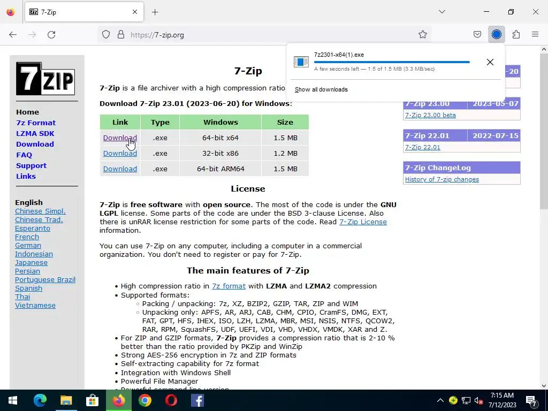548x411 pixels.
Task: Launch Opera from taskbar
Action: tap(171, 400)
